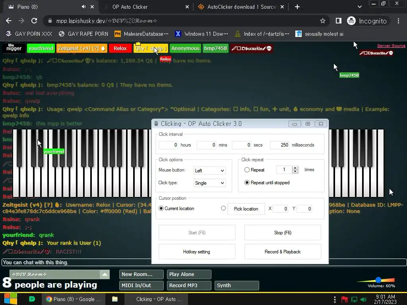
Task: Click the milliseconds field showing 250
Action: [x=280, y=145]
